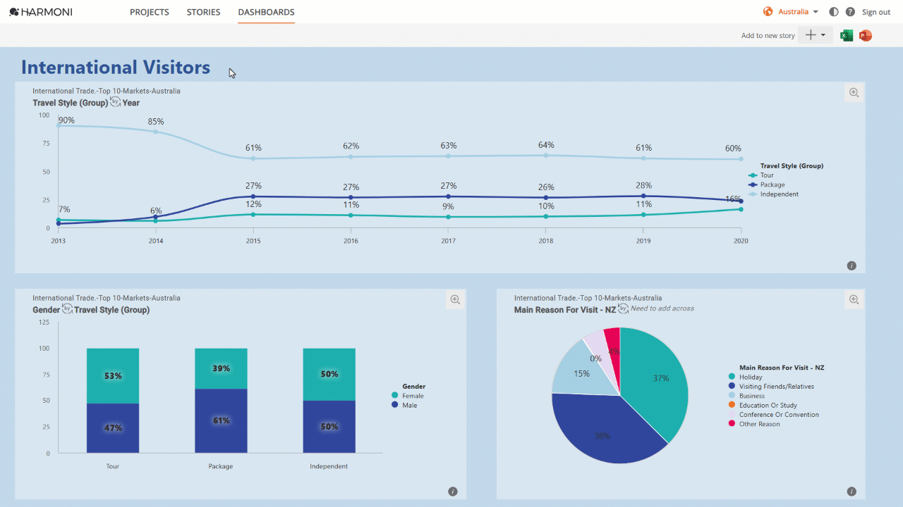The height and width of the screenshot is (507, 903).
Task: Click the orange globe icon
Action: tap(768, 12)
